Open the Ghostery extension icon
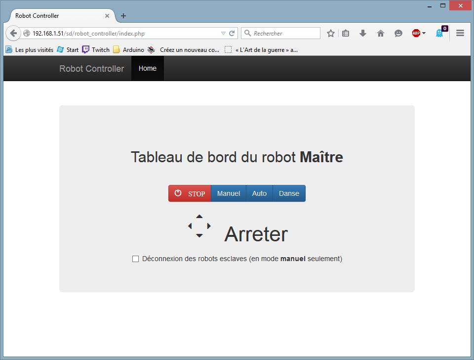The width and height of the screenshot is (474, 360). tap(439, 34)
